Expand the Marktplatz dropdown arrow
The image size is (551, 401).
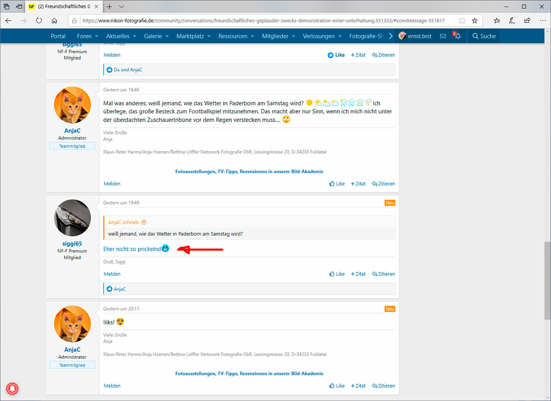point(209,36)
